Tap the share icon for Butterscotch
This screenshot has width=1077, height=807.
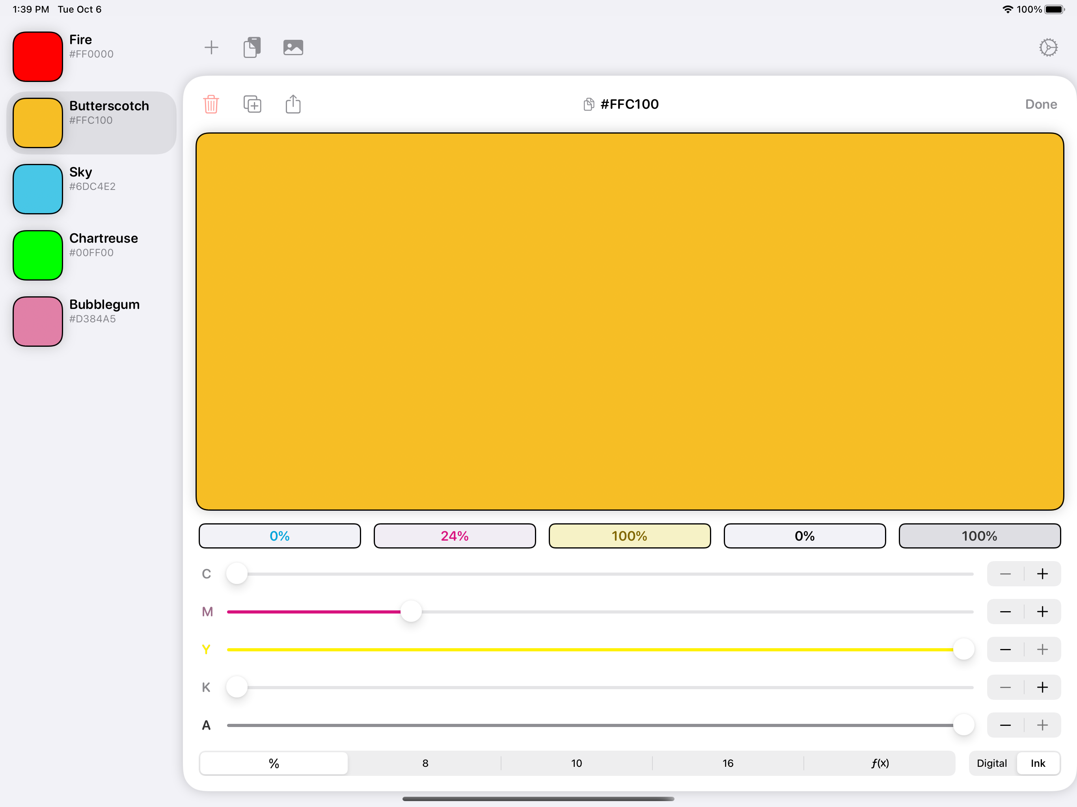coord(293,104)
